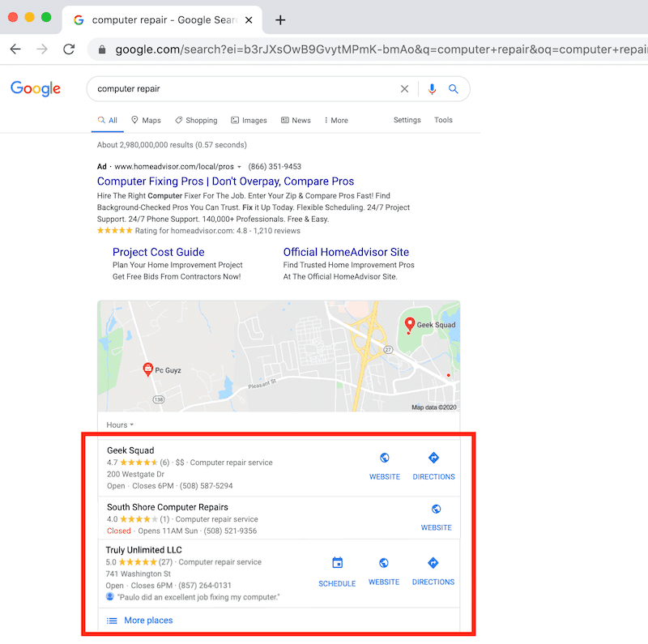Switch to the Maps tab

pyautogui.click(x=145, y=120)
